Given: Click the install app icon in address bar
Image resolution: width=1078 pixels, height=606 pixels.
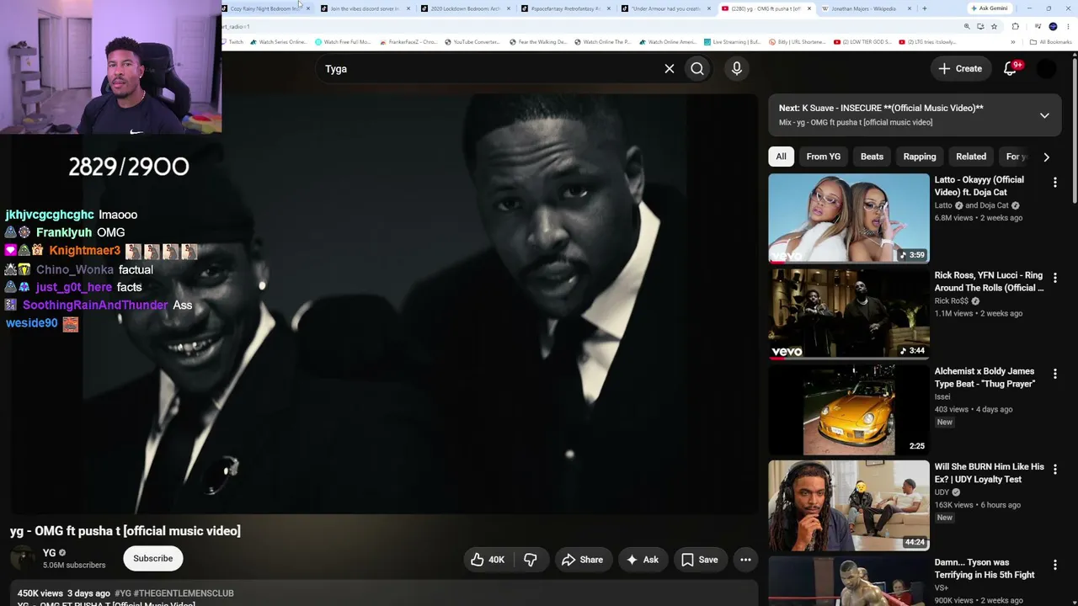Looking at the screenshot, I should (x=980, y=26).
